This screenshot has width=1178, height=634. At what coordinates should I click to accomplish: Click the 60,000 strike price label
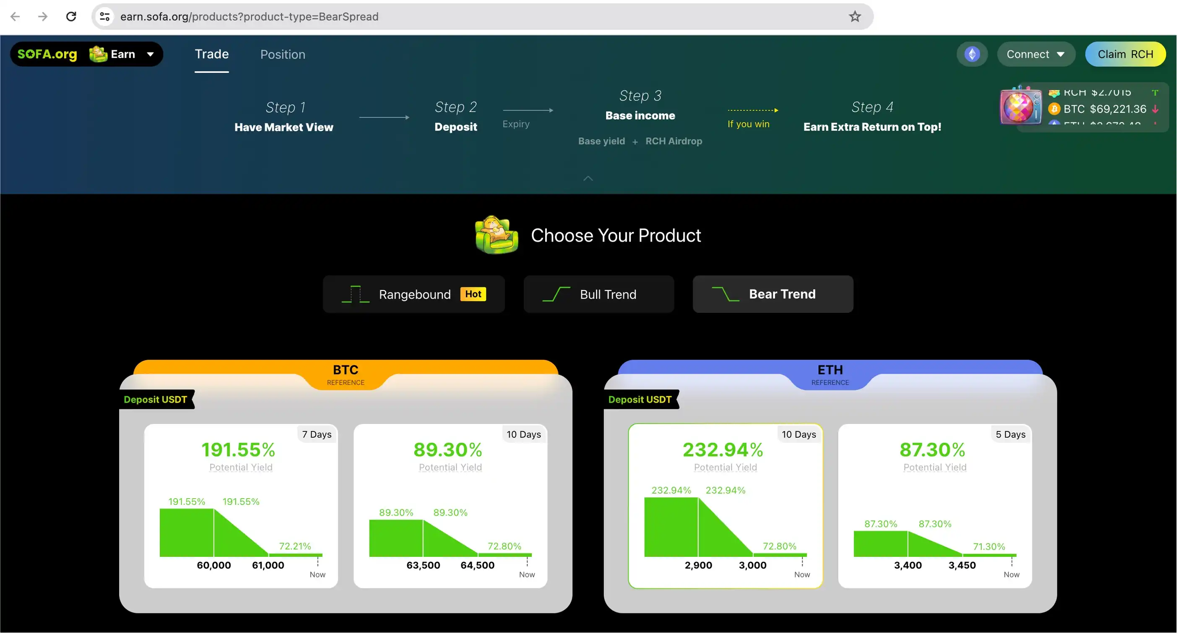point(214,566)
